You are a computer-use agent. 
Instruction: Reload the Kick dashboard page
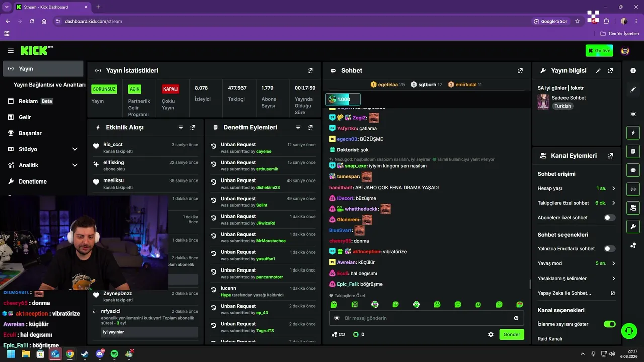[32, 21]
